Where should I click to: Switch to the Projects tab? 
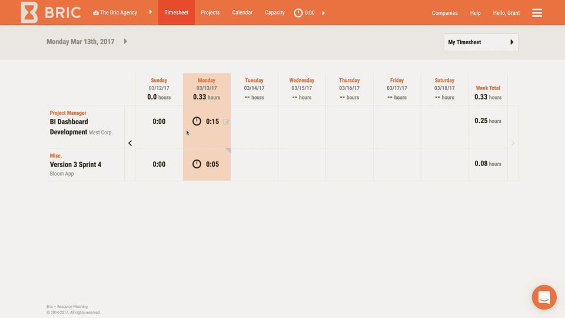click(x=210, y=12)
